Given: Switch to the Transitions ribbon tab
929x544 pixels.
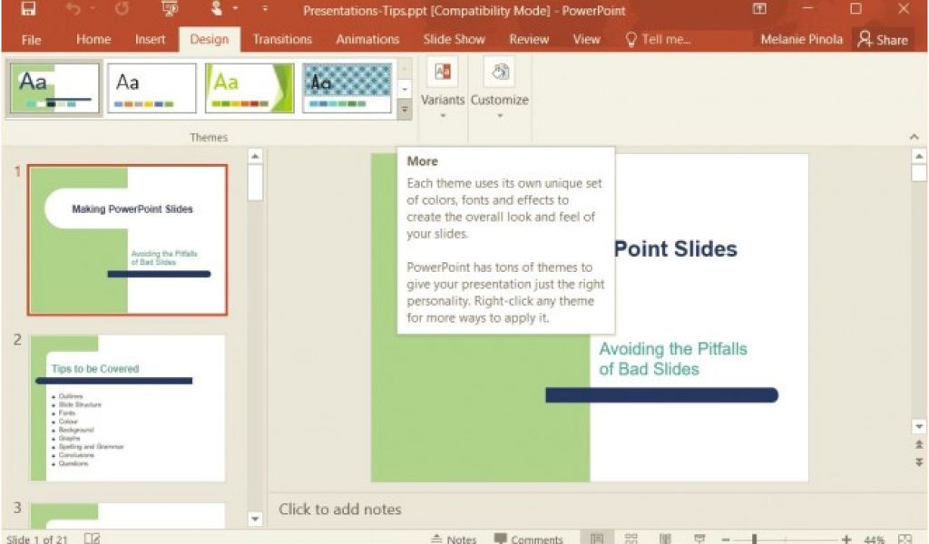Looking at the screenshot, I should pos(282,39).
